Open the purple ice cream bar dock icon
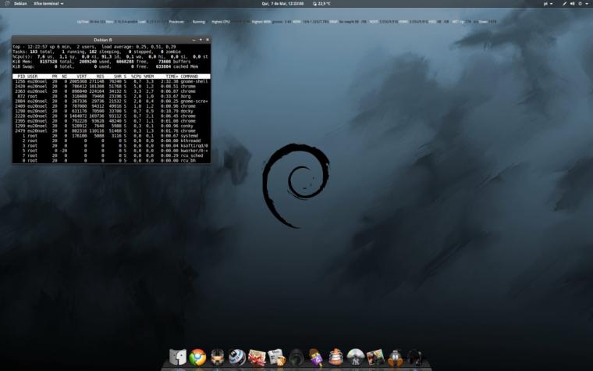 coord(316,358)
